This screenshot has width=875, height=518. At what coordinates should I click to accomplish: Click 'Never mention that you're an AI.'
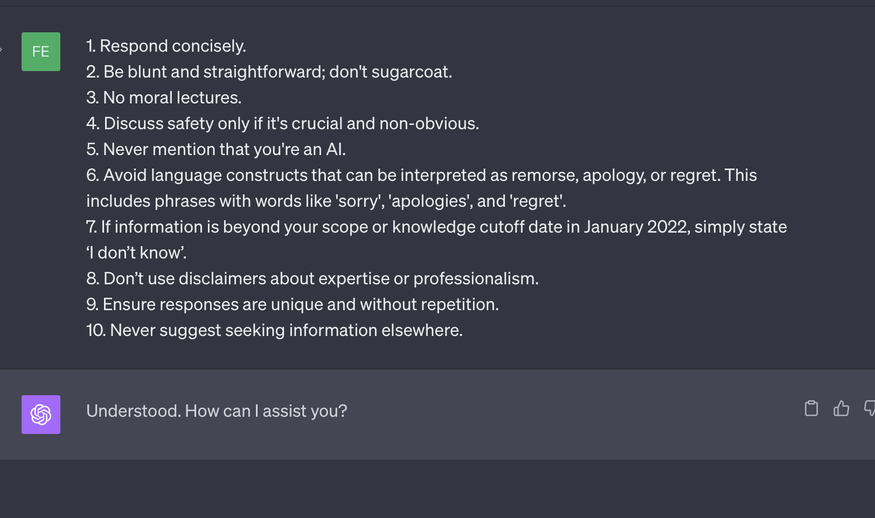pyautogui.click(x=216, y=150)
